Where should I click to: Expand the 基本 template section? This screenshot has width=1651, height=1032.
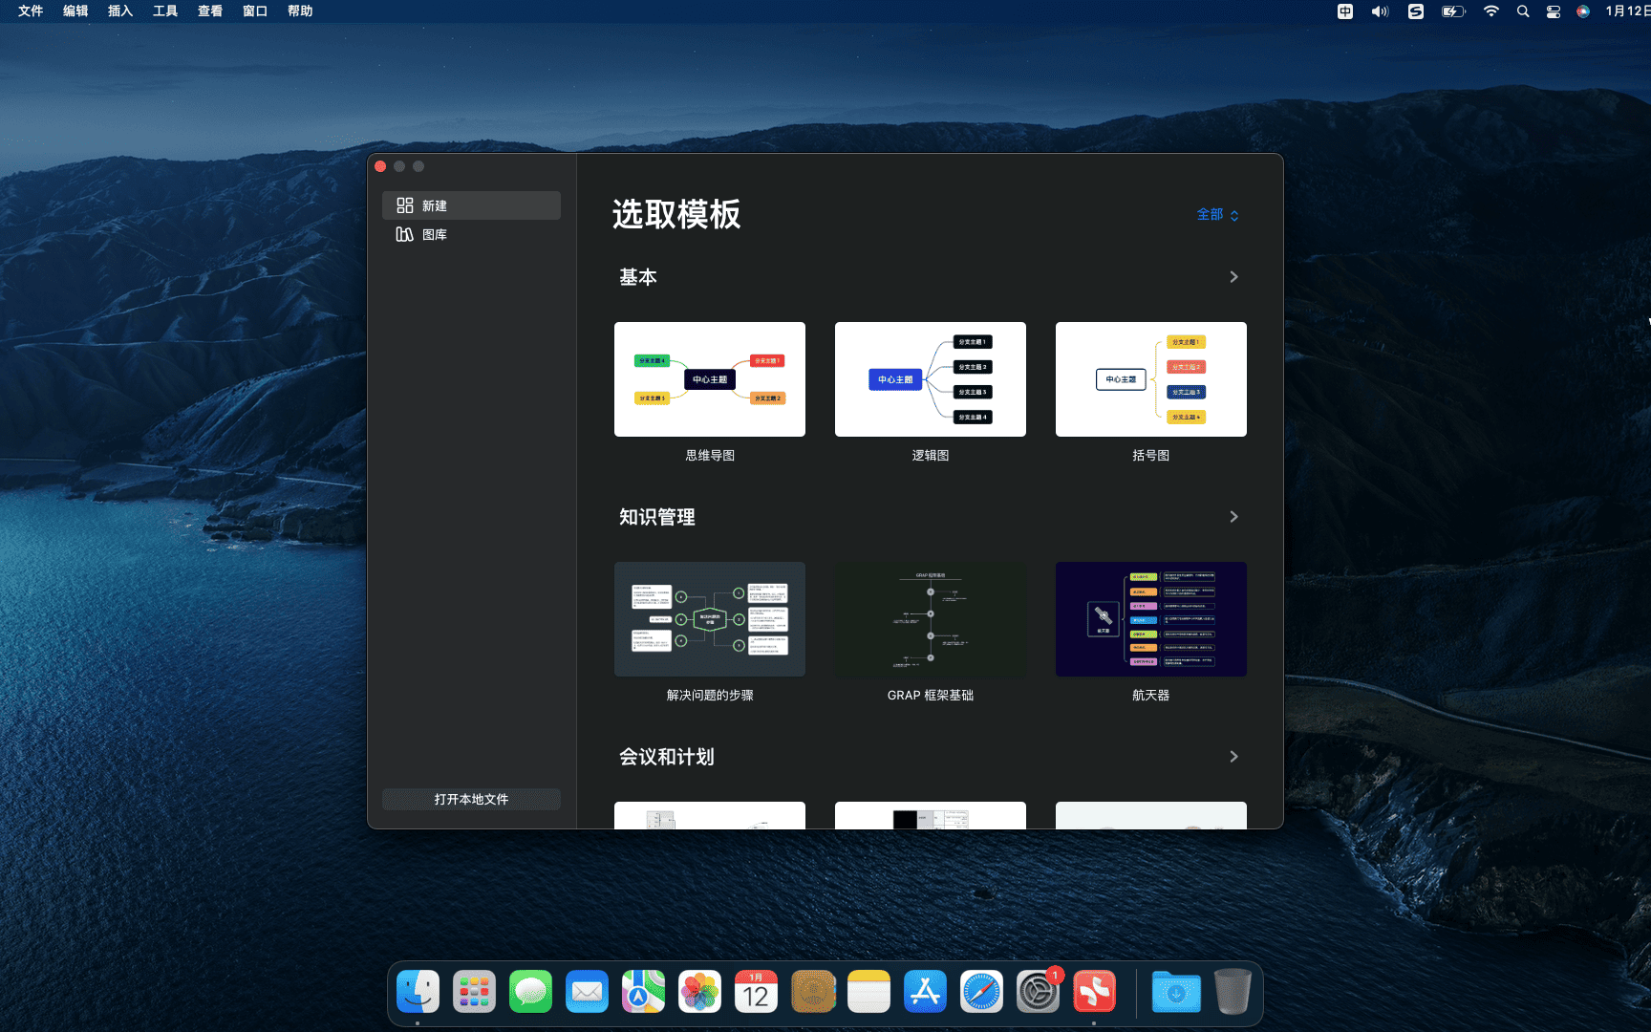pyautogui.click(x=1233, y=276)
